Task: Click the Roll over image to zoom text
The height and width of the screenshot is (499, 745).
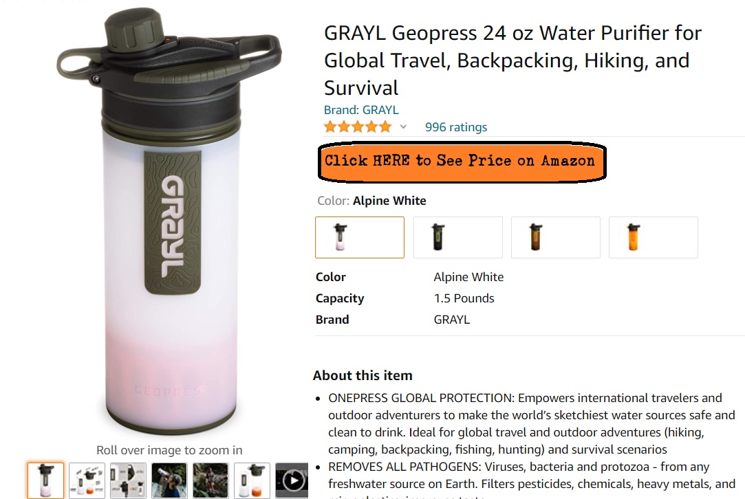Action: pos(169,450)
